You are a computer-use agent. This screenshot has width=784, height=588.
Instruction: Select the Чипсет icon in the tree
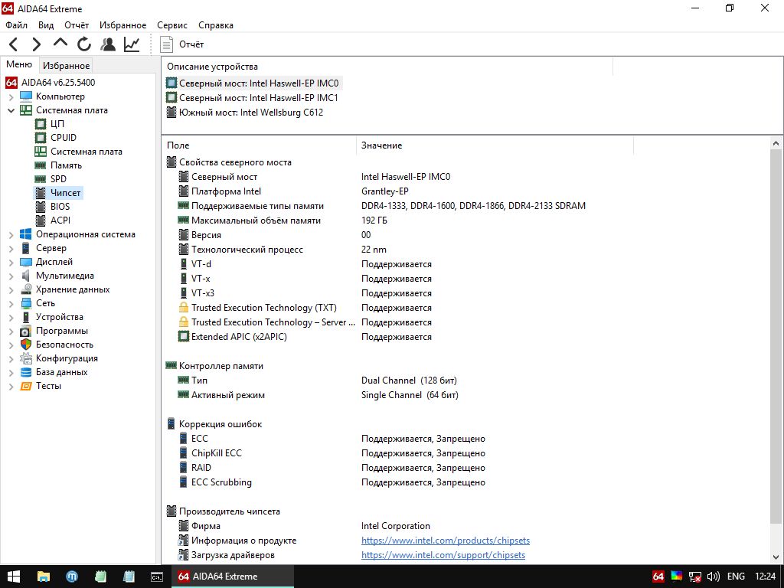[x=41, y=193]
